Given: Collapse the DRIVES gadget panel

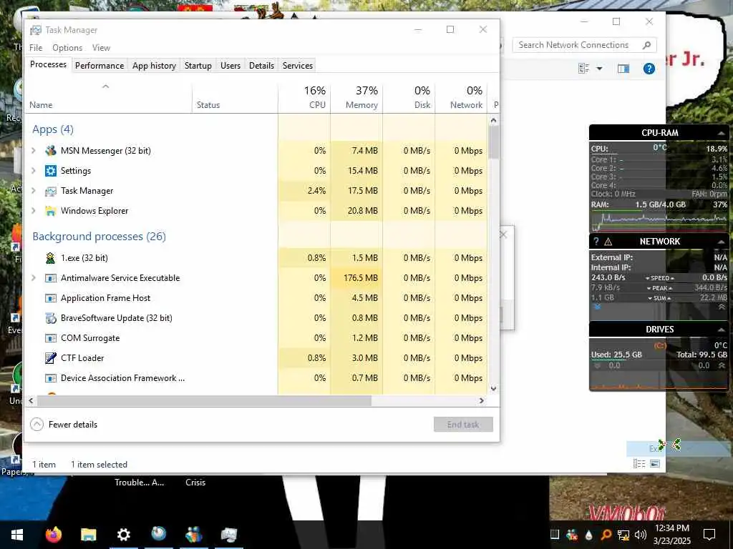Looking at the screenshot, I should coord(722,330).
